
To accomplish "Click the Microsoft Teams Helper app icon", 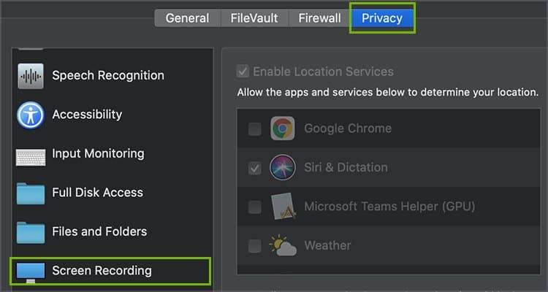I will tap(283, 206).
